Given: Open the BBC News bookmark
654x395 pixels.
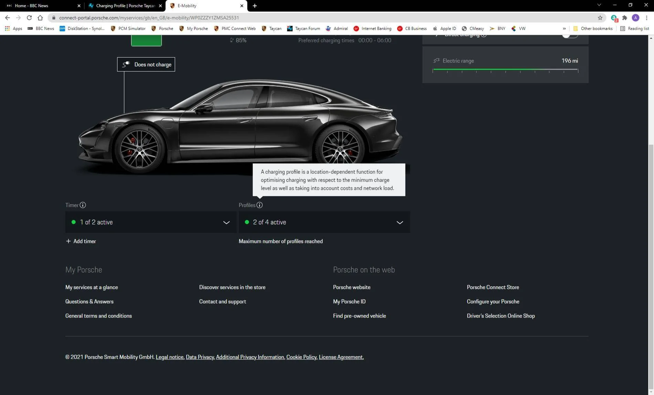Looking at the screenshot, I should click(41, 29).
